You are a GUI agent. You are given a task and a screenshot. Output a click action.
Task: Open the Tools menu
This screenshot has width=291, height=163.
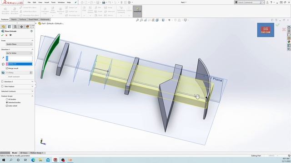coord(53,2)
